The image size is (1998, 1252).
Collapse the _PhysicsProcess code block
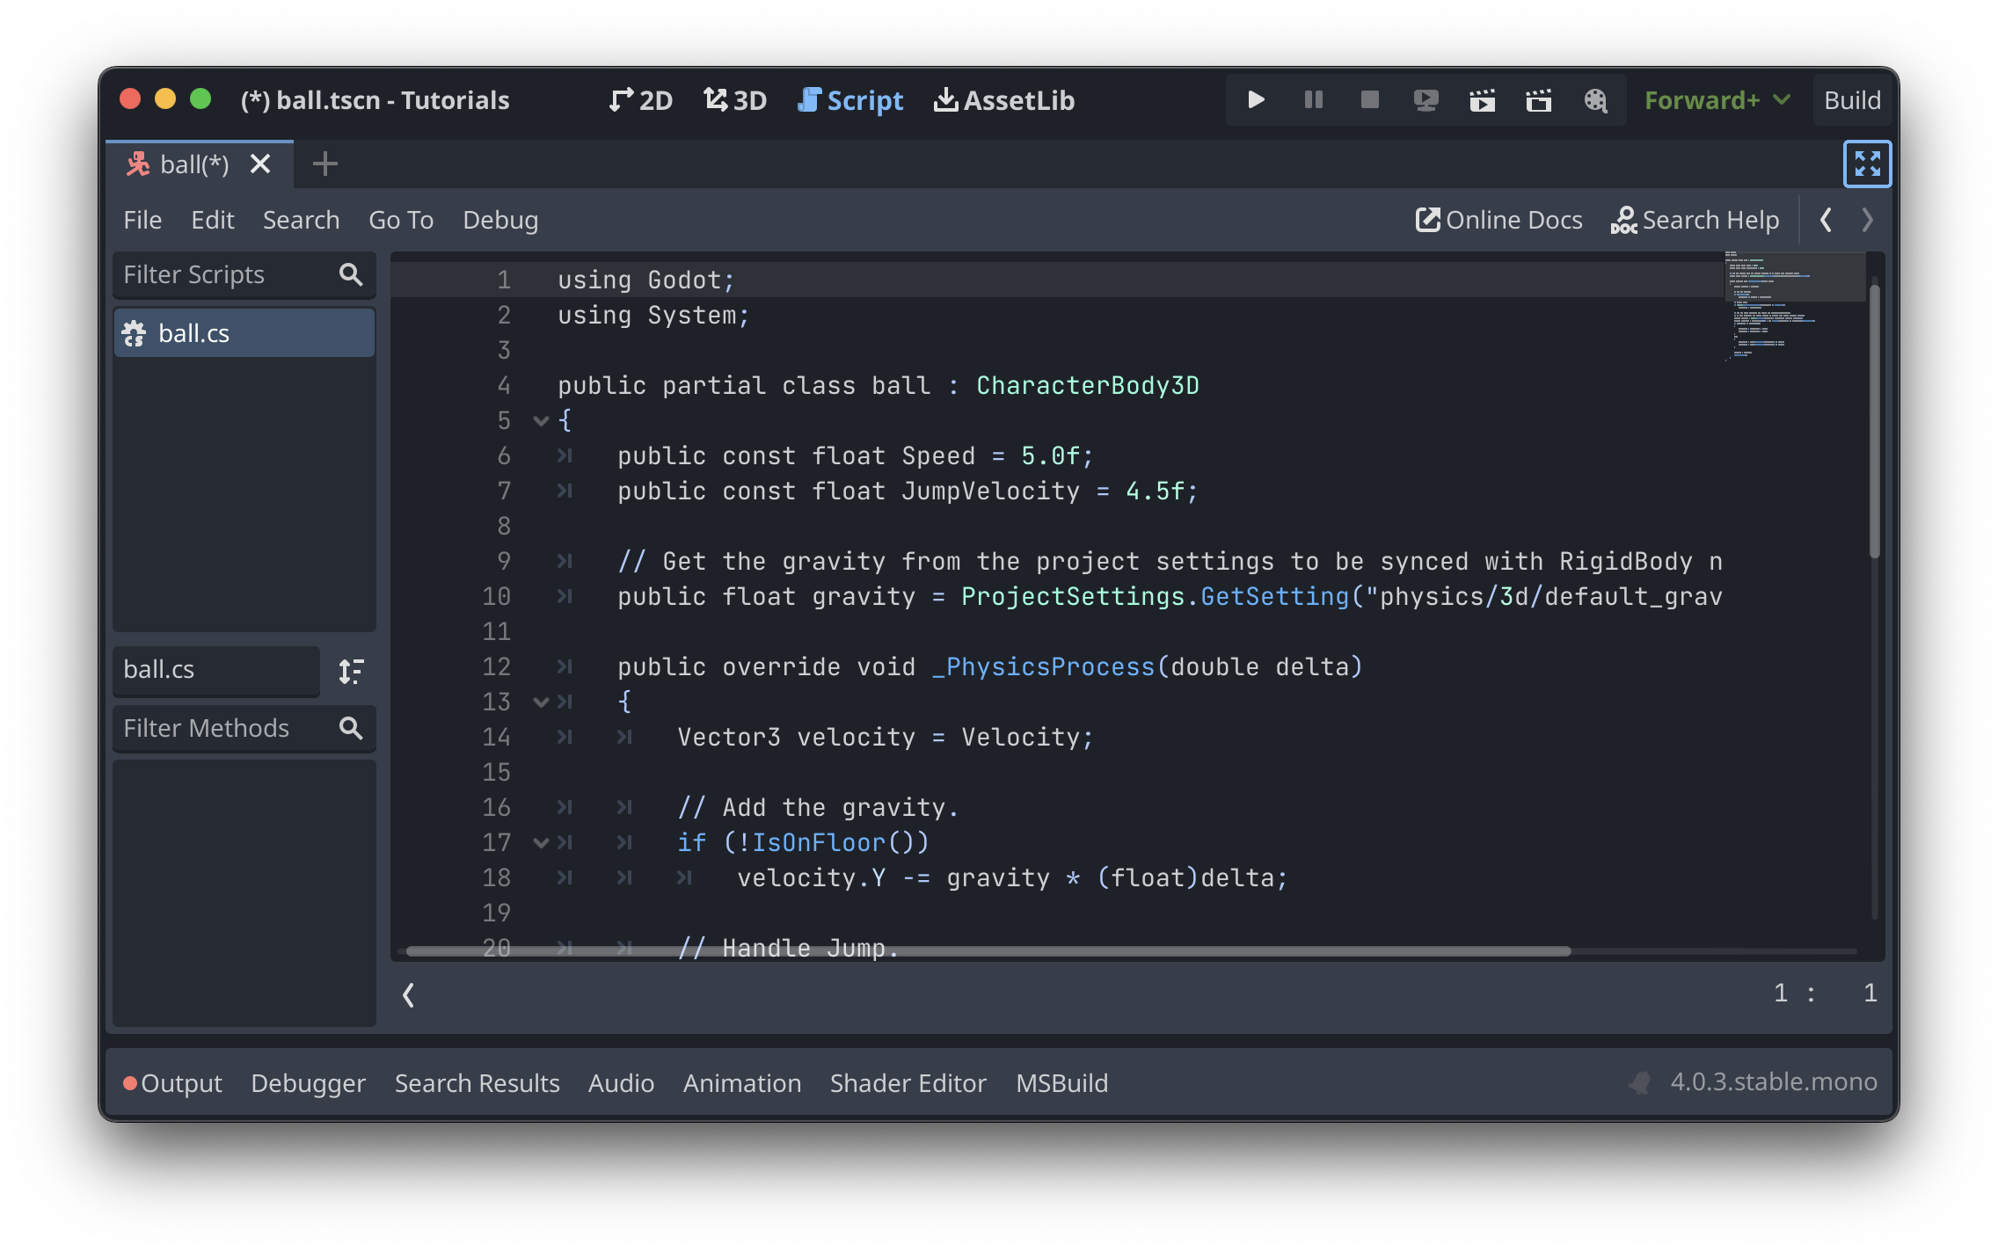[541, 702]
